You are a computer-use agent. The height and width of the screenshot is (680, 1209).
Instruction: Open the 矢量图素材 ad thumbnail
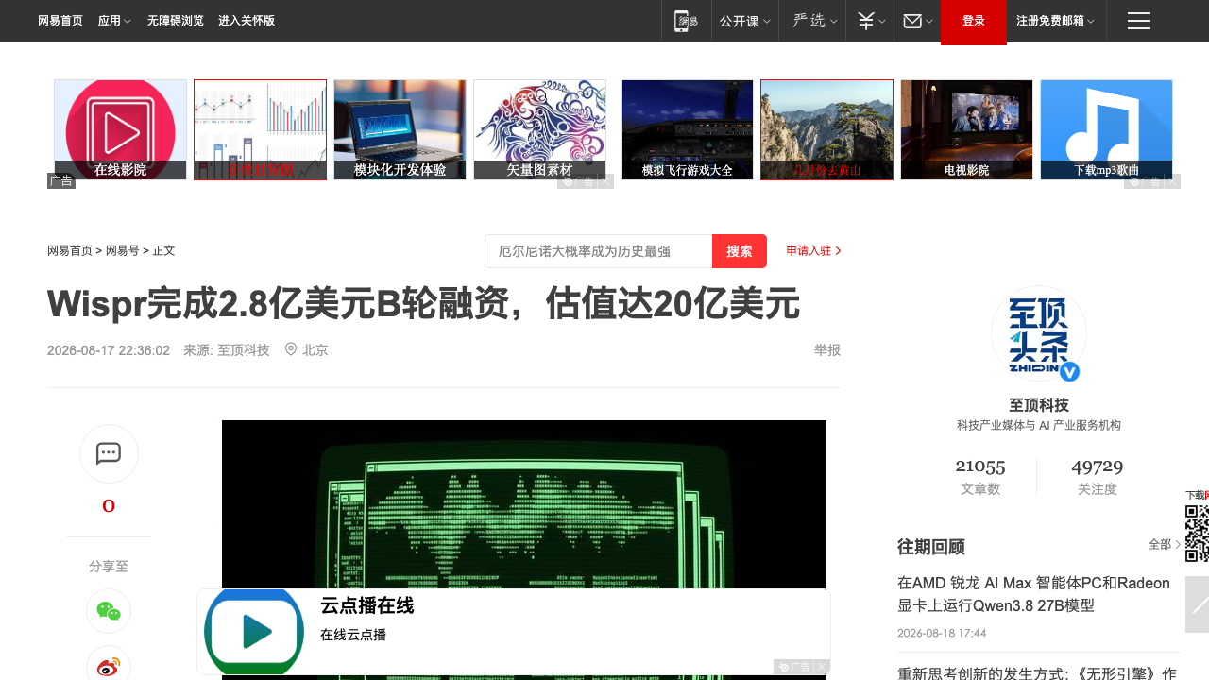(539, 129)
